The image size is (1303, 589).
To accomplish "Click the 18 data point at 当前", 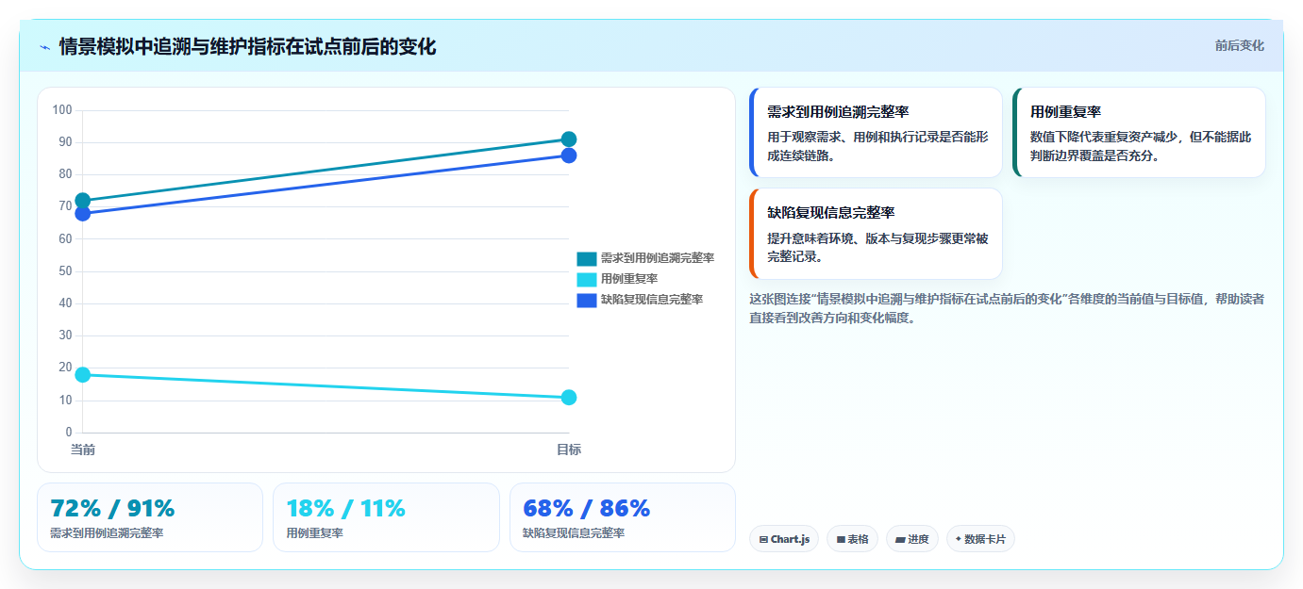I will tap(83, 375).
